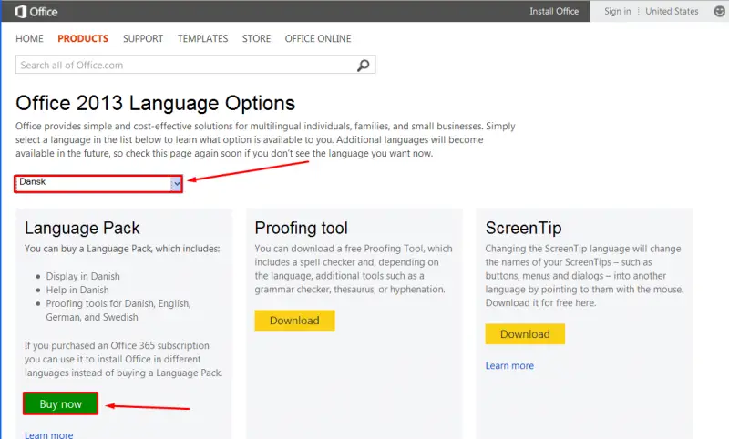The width and height of the screenshot is (729, 439).
Task: Go to the HOME menu
Action: (29, 38)
